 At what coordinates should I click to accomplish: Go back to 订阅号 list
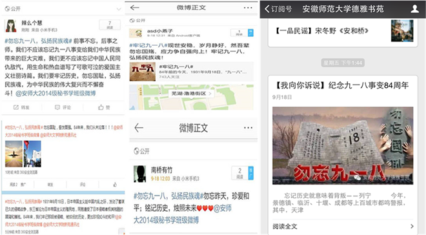pos(278,9)
